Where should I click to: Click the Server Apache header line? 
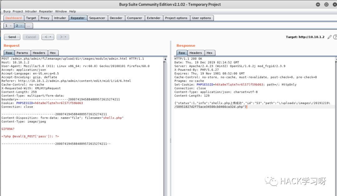tap(230, 66)
